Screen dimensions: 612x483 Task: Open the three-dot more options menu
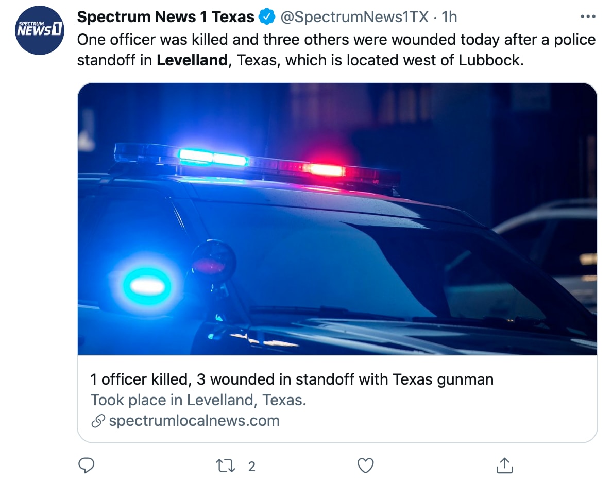587,17
